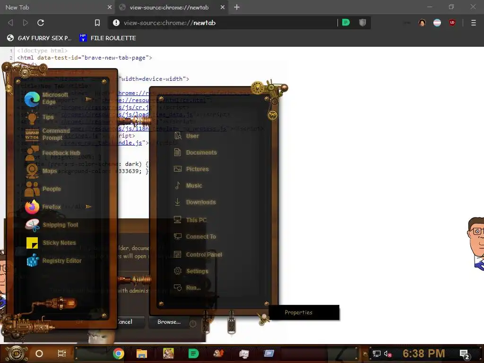Open This PC entry

pyautogui.click(x=190, y=220)
